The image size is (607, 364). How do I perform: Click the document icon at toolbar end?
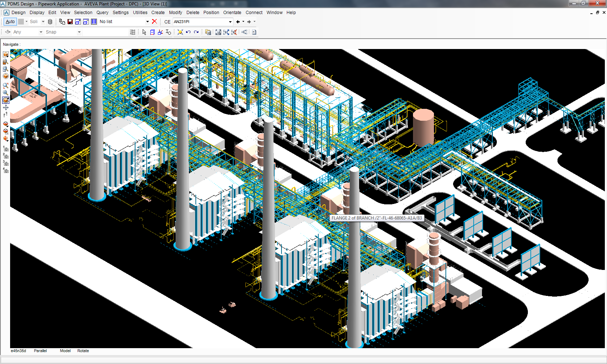pyautogui.click(x=254, y=32)
